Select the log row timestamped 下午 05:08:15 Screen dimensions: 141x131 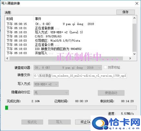(69, 24)
